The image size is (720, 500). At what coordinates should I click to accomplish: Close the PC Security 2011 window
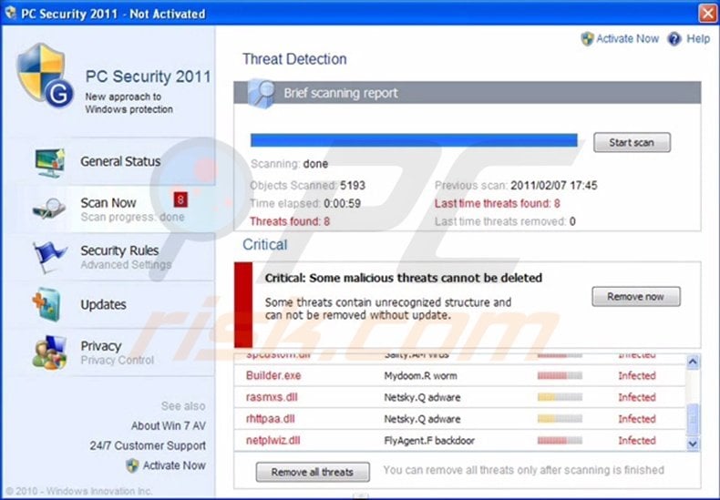pos(707,14)
